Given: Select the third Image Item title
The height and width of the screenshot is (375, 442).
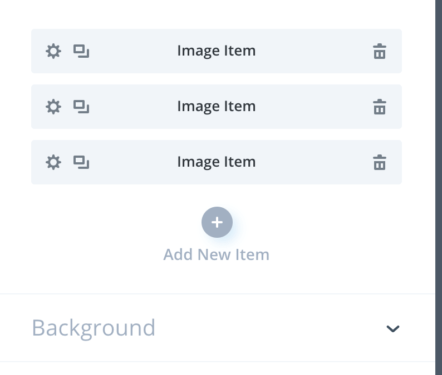Looking at the screenshot, I should (216, 162).
